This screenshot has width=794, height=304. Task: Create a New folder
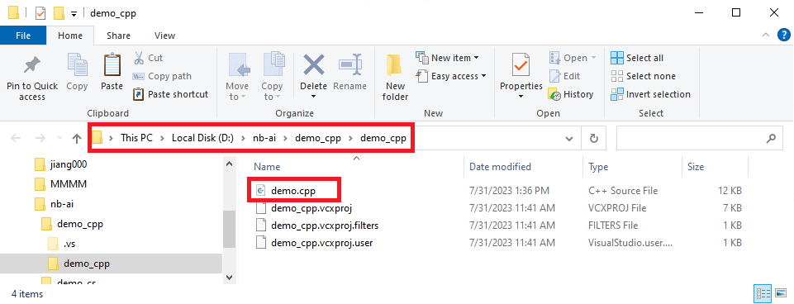coord(396,77)
